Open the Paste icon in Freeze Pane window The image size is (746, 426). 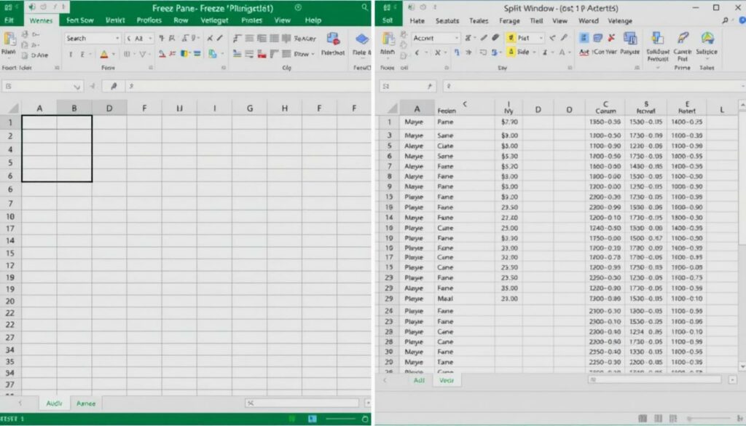pyautogui.click(x=9, y=40)
